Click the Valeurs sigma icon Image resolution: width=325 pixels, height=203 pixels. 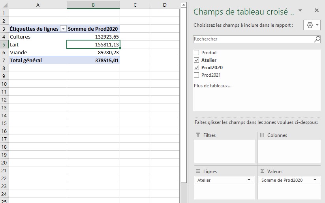point(262,171)
